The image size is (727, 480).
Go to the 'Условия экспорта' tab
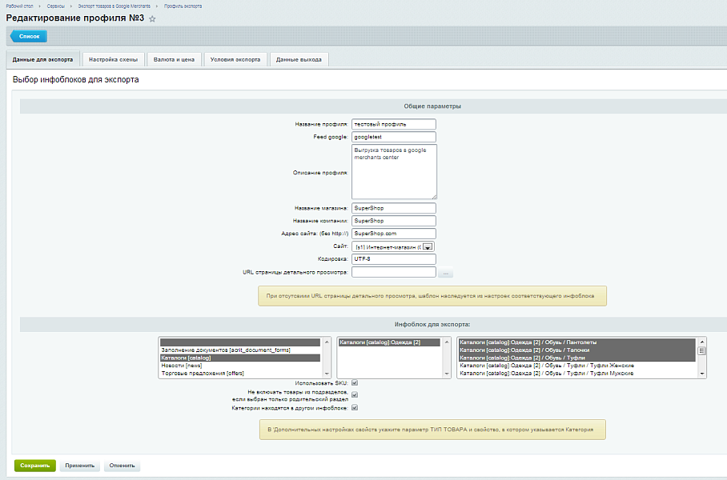tap(235, 59)
